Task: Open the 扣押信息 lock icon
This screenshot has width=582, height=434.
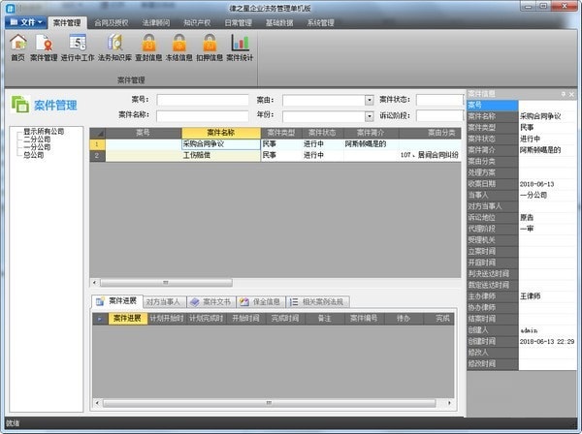Action: tap(210, 47)
